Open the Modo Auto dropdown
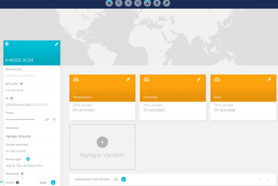The image size is (278, 186). pos(48,183)
